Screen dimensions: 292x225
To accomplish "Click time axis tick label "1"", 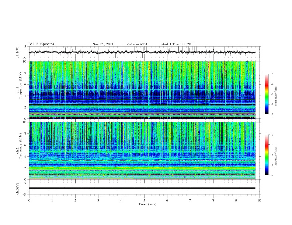I will point(52,200).
